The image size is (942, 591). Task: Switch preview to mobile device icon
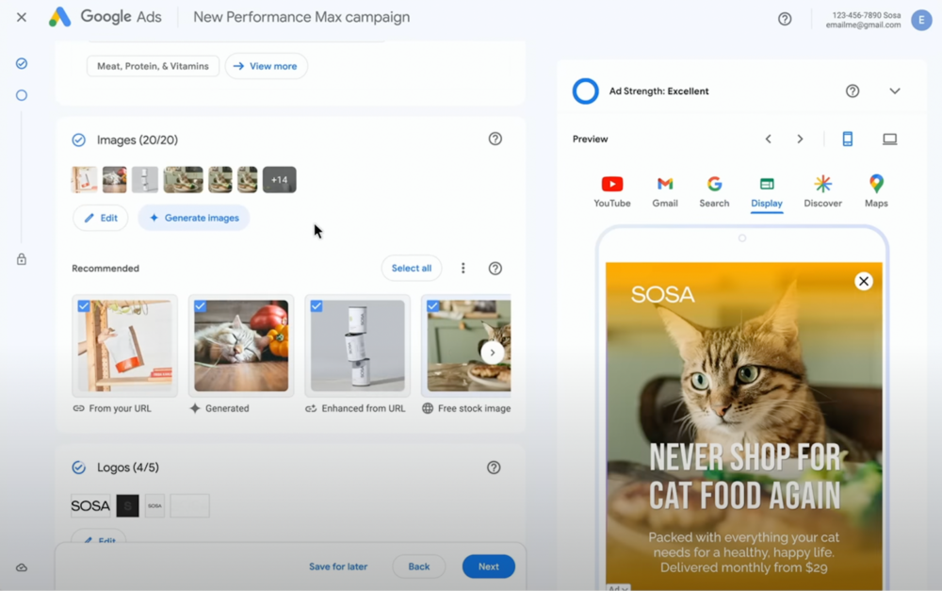pos(847,139)
